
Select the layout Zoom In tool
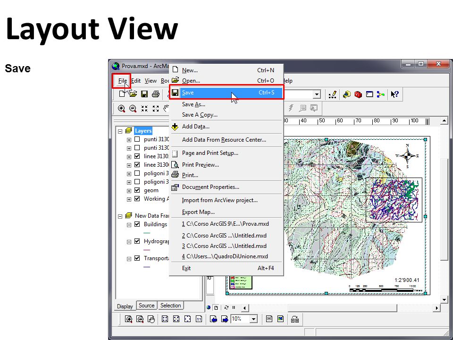pos(128,319)
